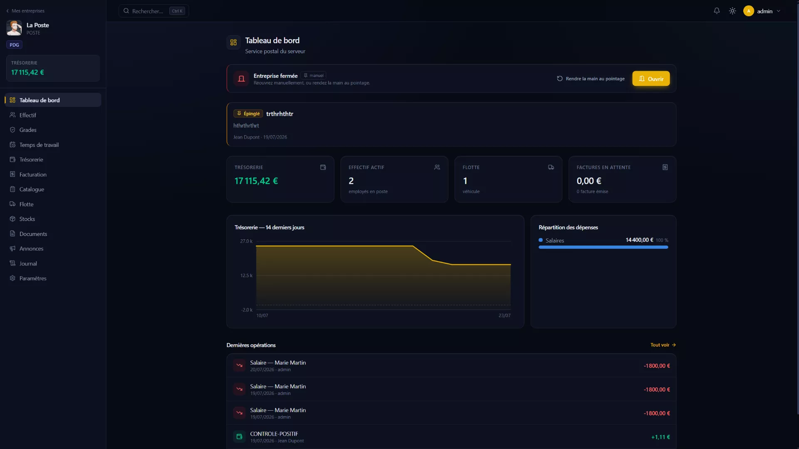Image resolution: width=799 pixels, height=449 pixels.
Task: Open Grades in sidebar
Action: coord(53,130)
